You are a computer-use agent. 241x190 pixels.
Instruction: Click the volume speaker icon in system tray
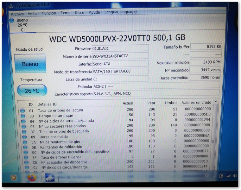235,175
